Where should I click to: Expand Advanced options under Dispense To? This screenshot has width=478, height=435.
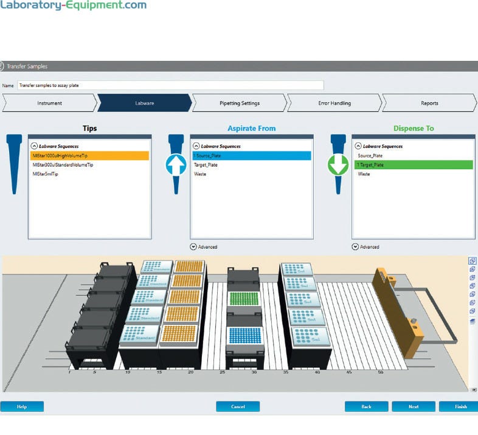click(355, 247)
